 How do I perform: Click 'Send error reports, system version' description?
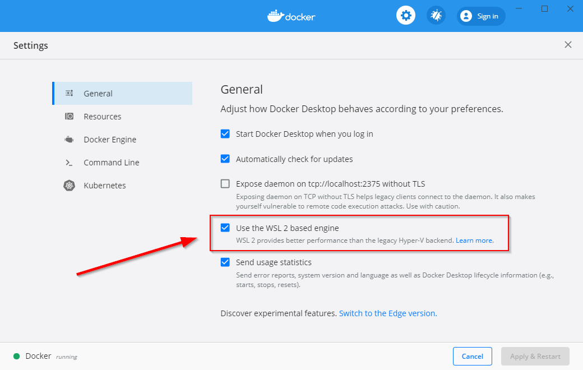tap(395, 280)
